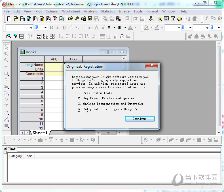The height and width of the screenshot is (192, 224).
Task: Open the Scatter plot dropdown arrow
Action: pyautogui.click(x=25, y=140)
